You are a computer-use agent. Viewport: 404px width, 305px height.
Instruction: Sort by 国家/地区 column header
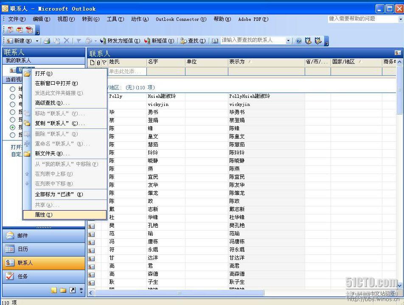click(x=356, y=62)
